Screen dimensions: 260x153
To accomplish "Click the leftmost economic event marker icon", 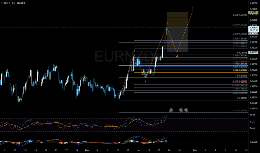I will [x=171, y=110].
